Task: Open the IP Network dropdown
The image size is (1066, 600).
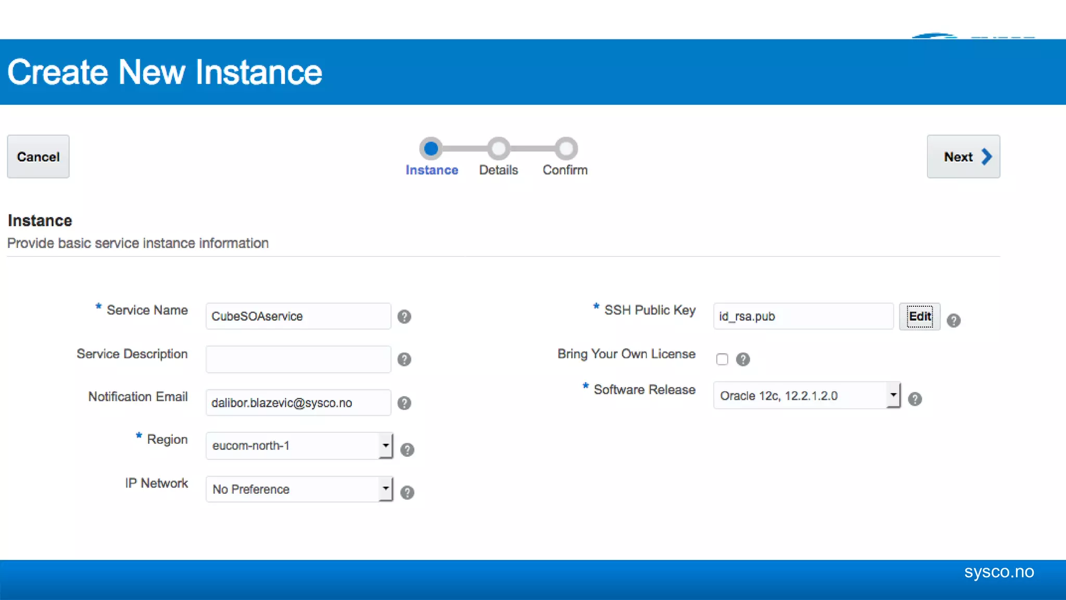Action: (385, 489)
